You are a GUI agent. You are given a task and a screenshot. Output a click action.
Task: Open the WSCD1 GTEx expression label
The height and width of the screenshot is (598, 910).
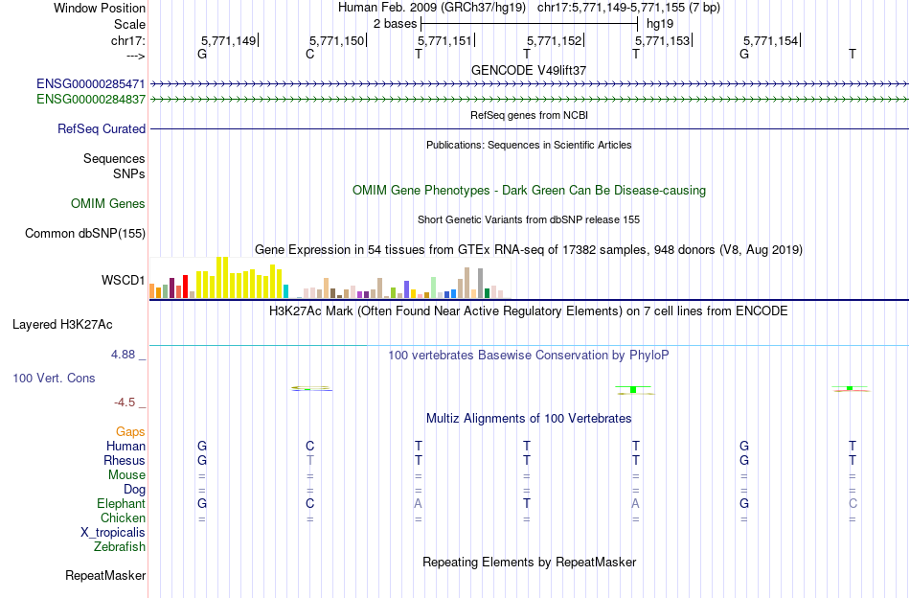pos(123,281)
